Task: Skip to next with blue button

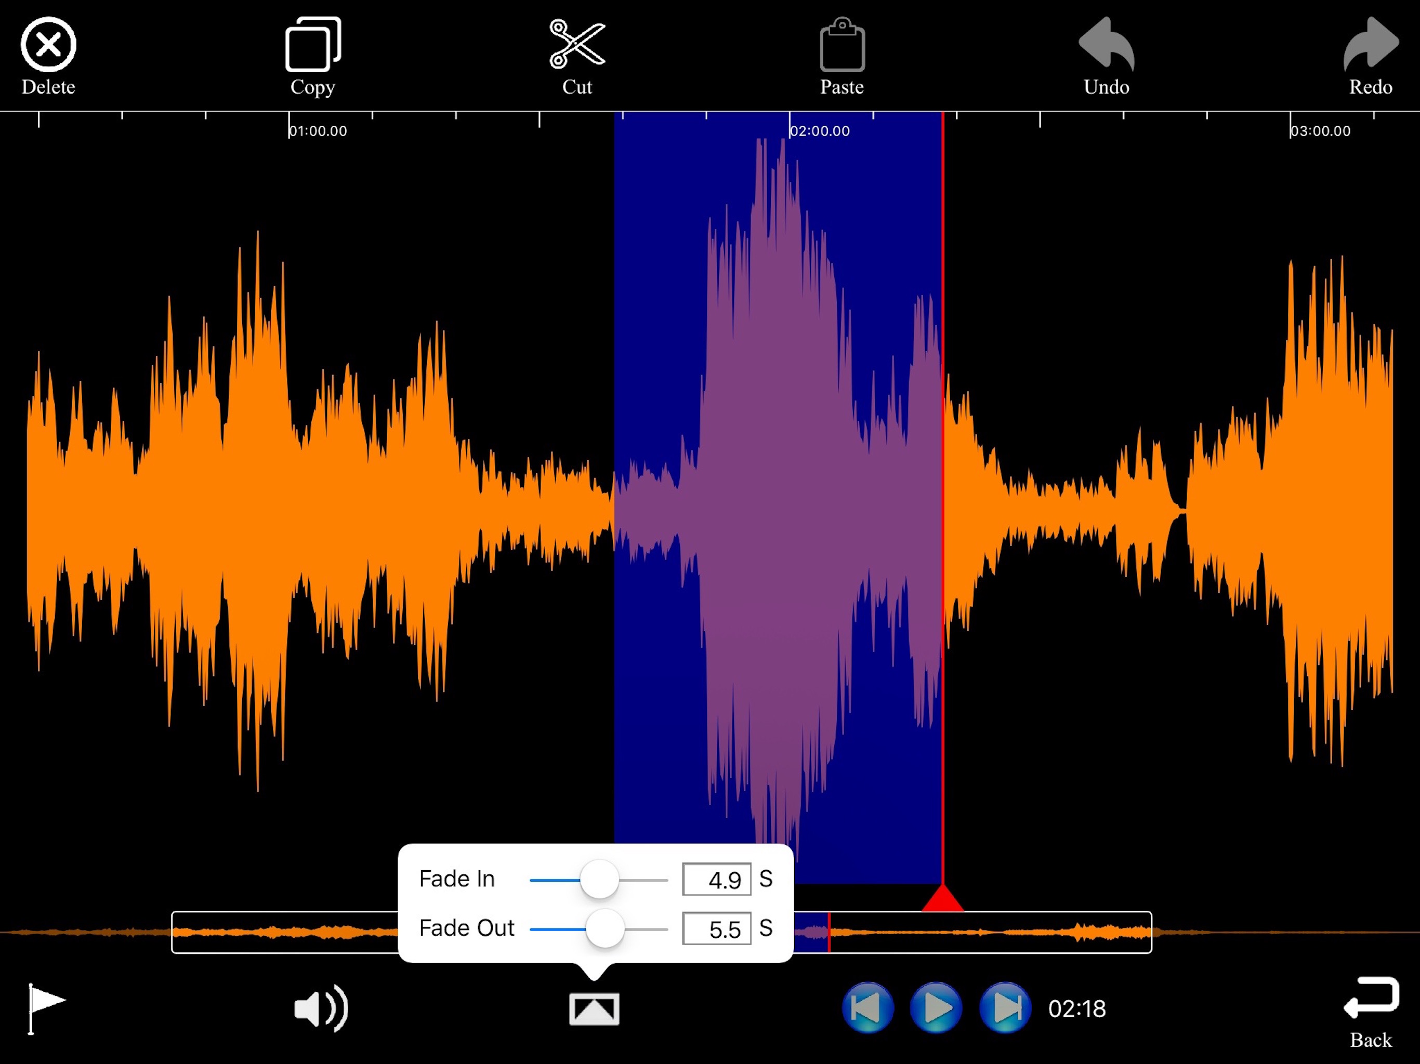Action: (x=1005, y=1008)
